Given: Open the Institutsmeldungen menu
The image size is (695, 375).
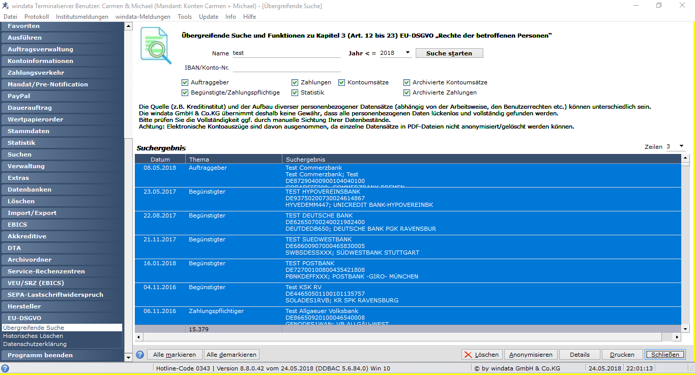Looking at the screenshot, I should point(82,17).
